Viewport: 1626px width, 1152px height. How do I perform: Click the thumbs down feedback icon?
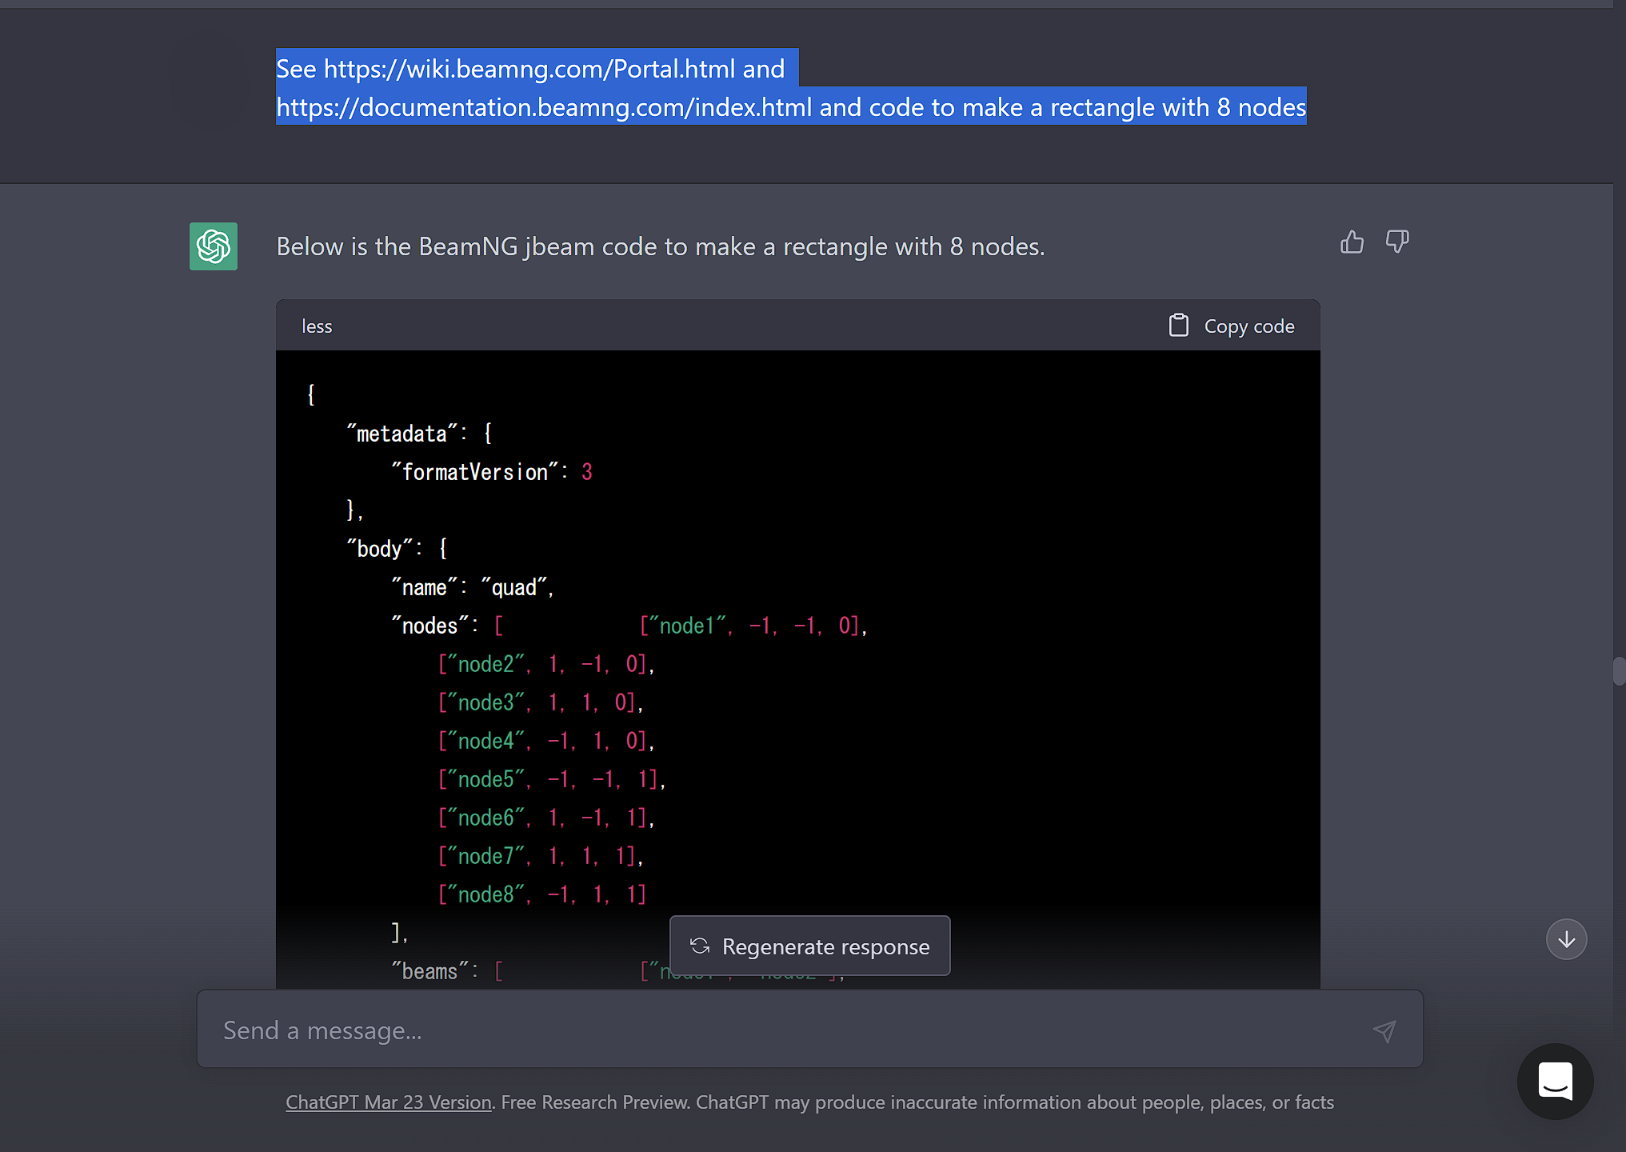pos(1397,242)
